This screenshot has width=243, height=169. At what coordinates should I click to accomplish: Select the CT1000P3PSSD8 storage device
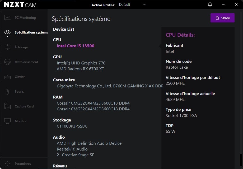pos(72,126)
